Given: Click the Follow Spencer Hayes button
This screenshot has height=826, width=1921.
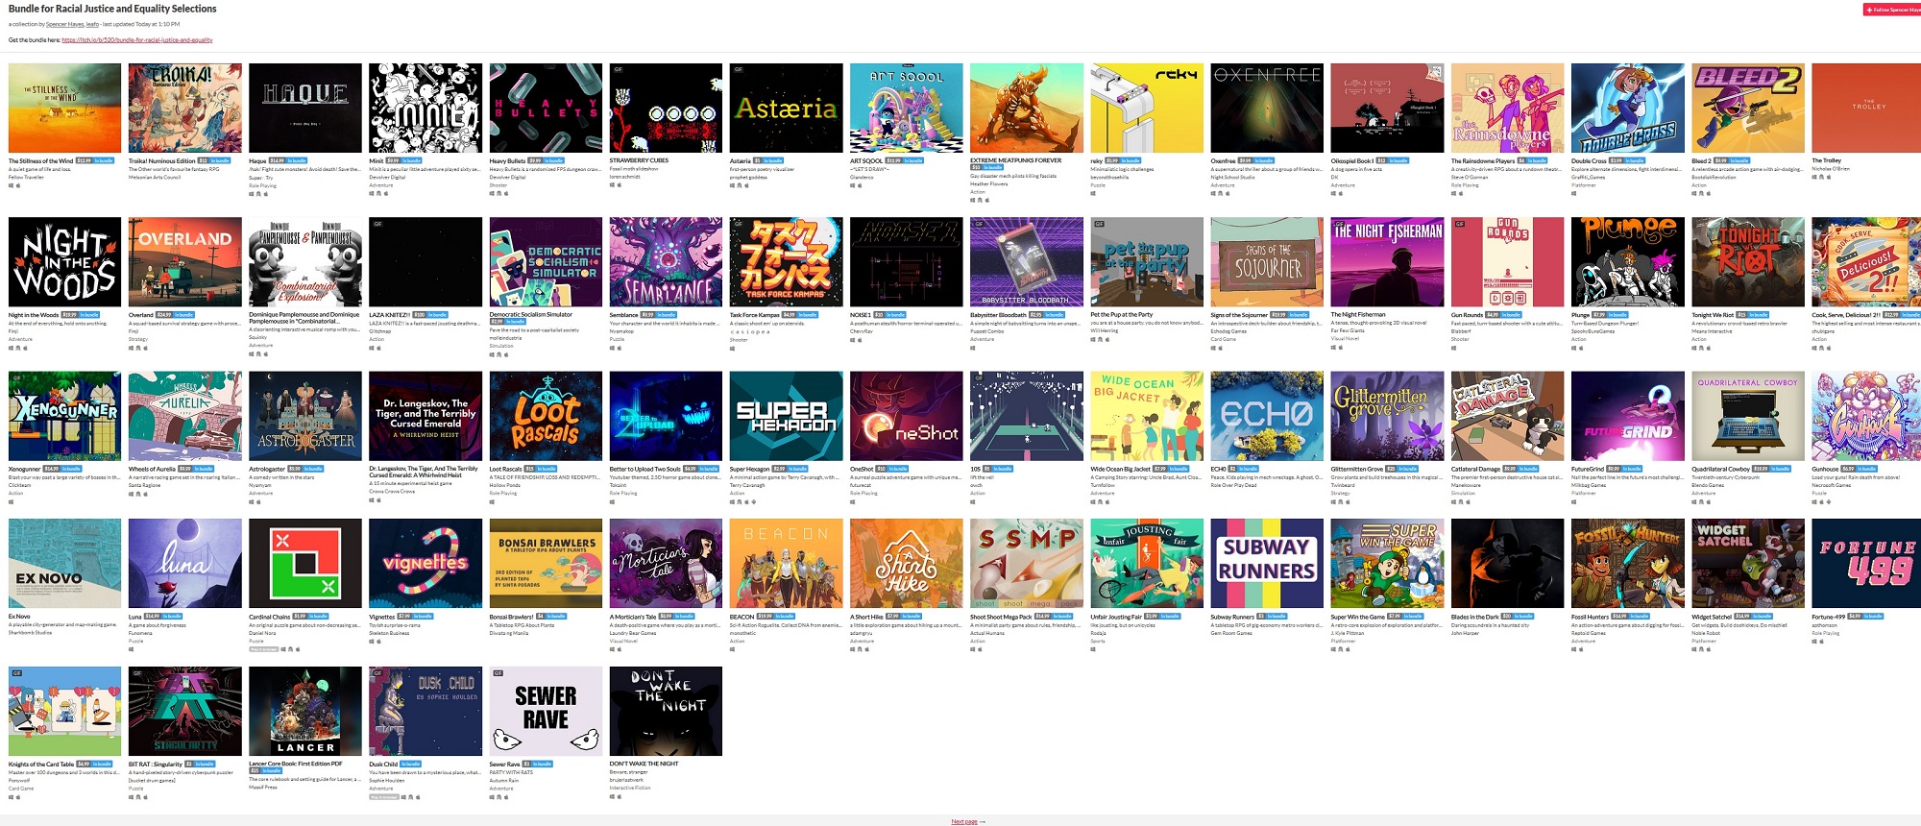Looking at the screenshot, I should 1891,10.
